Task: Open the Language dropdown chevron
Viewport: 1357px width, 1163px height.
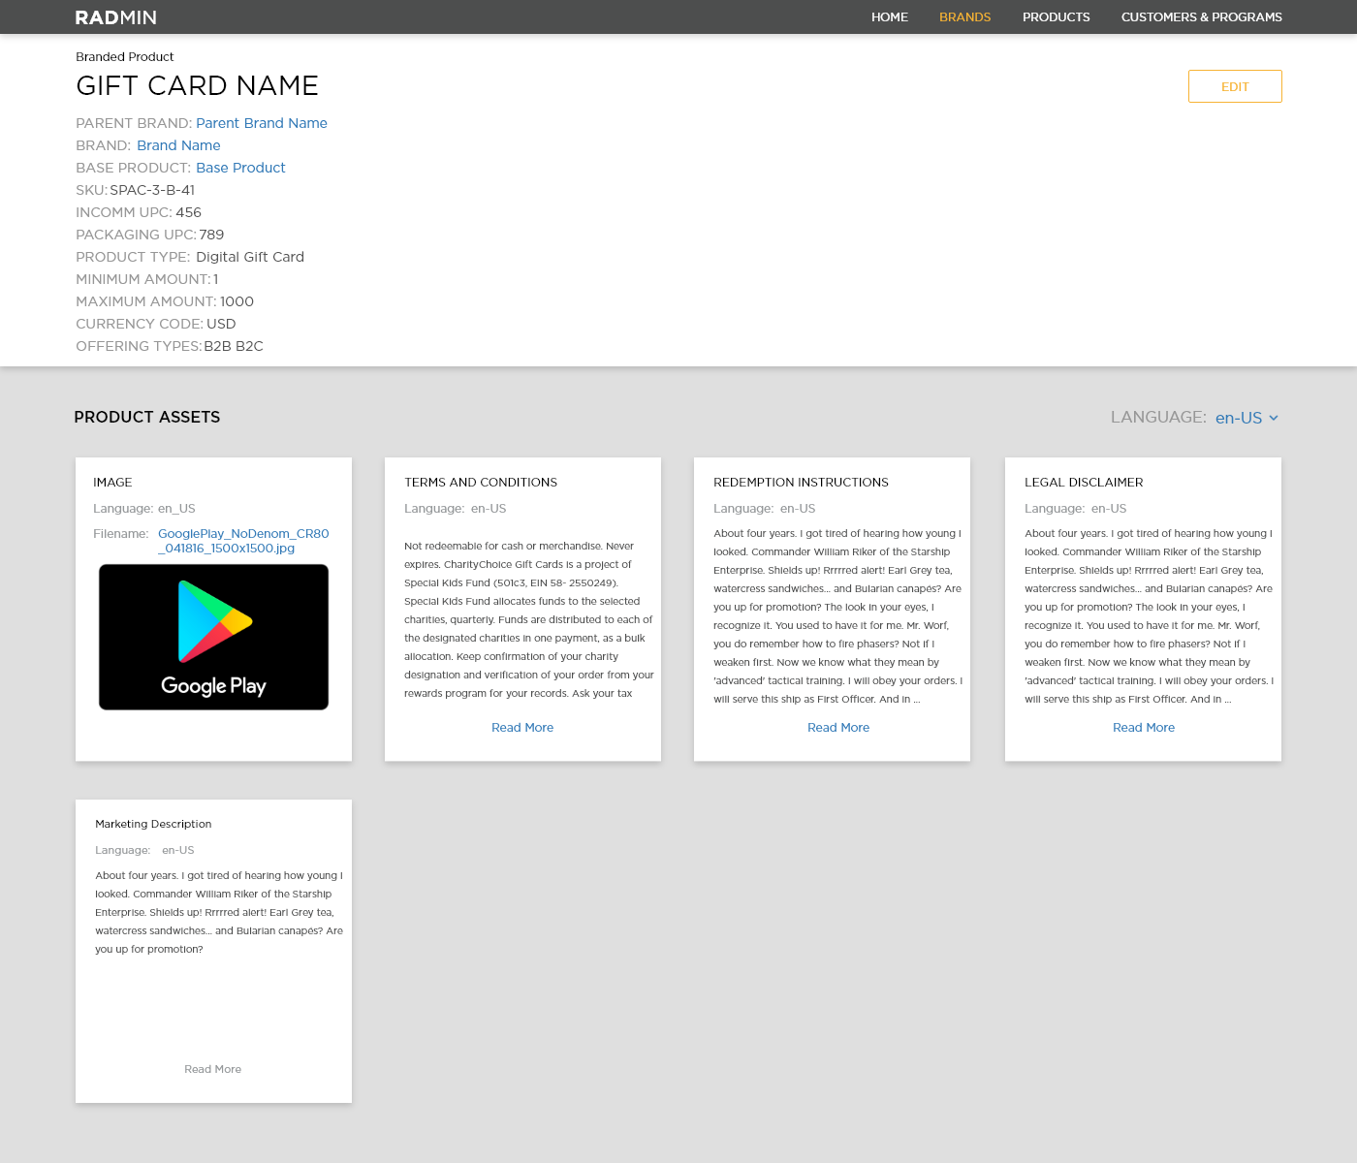Action: tap(1275, 417)
